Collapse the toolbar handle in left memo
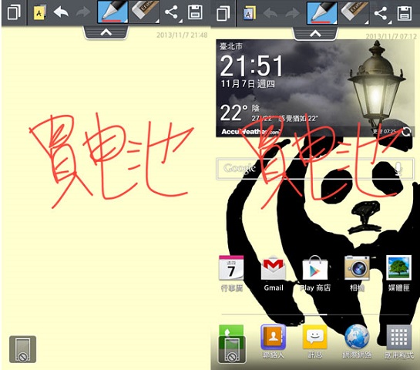 coord(106,32)
